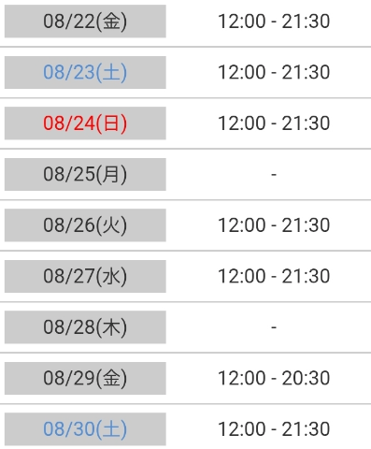Click the 08/26(火) date label
This screenshot has width=371, height=449.
click(x=85, y=225)
